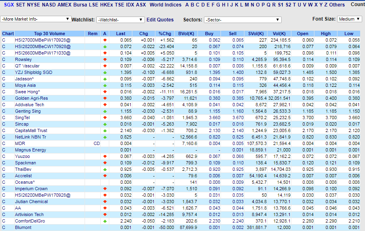365x231 pixels.
Task: Click green up arrow in Moya Asia row
Action: pyautogui.click(x=105, y=85)
